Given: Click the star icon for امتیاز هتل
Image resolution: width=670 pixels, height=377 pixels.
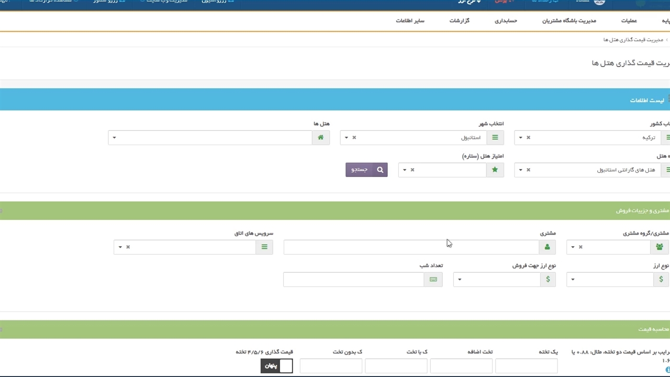Looking at the screenshot, I should (495, 170).
